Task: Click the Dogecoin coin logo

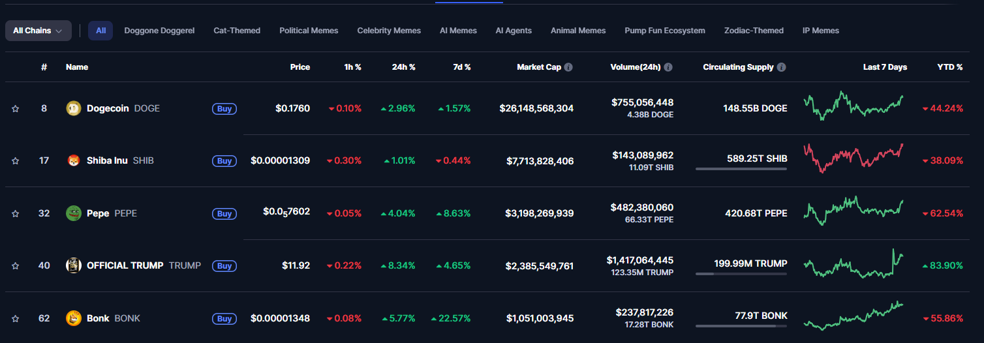Action: click(74, 108)
